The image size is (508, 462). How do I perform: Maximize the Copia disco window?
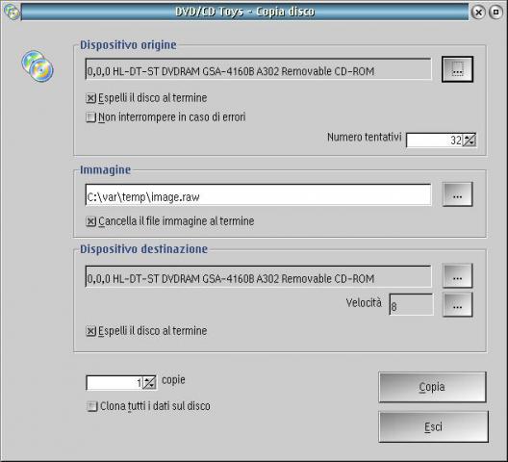point(495,12)
